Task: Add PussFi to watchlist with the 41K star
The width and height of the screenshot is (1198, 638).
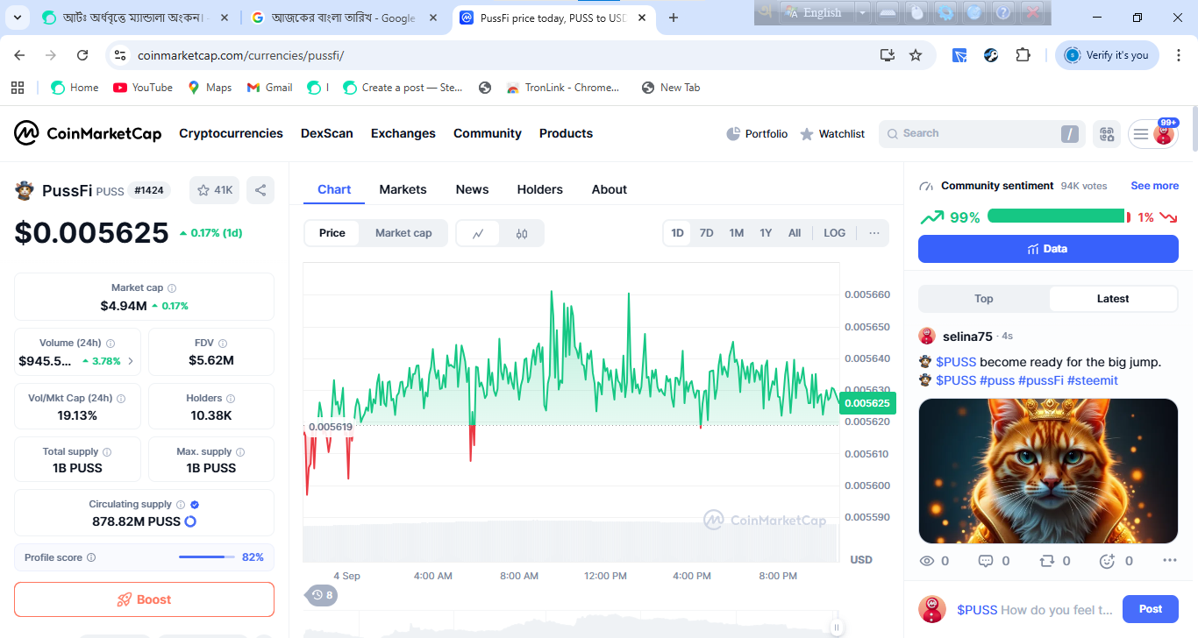Action: point(215,190)
